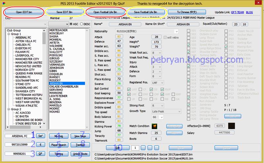Toggle the S01 One-touch play checkbox
The height and width of the screenshot is (163, 264).
click(x=188, y=31)
